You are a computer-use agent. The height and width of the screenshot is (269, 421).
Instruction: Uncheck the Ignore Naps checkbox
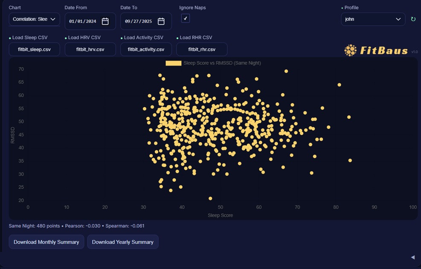(186, 18)
